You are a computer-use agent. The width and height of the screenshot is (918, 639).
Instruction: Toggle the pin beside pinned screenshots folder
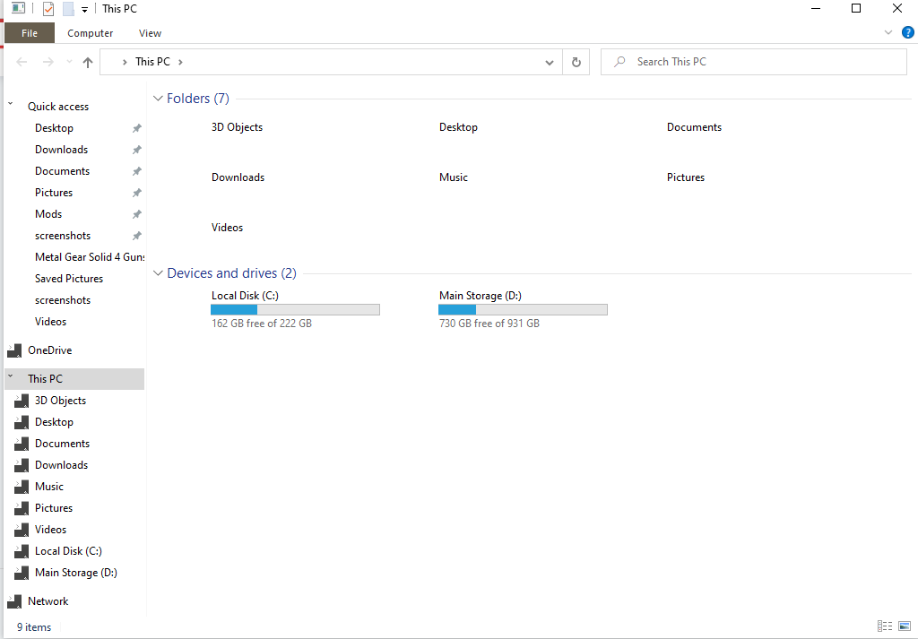137,236
